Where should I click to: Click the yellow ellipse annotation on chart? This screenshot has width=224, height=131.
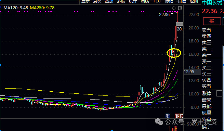pyautogui.click(x=174, y=53)
